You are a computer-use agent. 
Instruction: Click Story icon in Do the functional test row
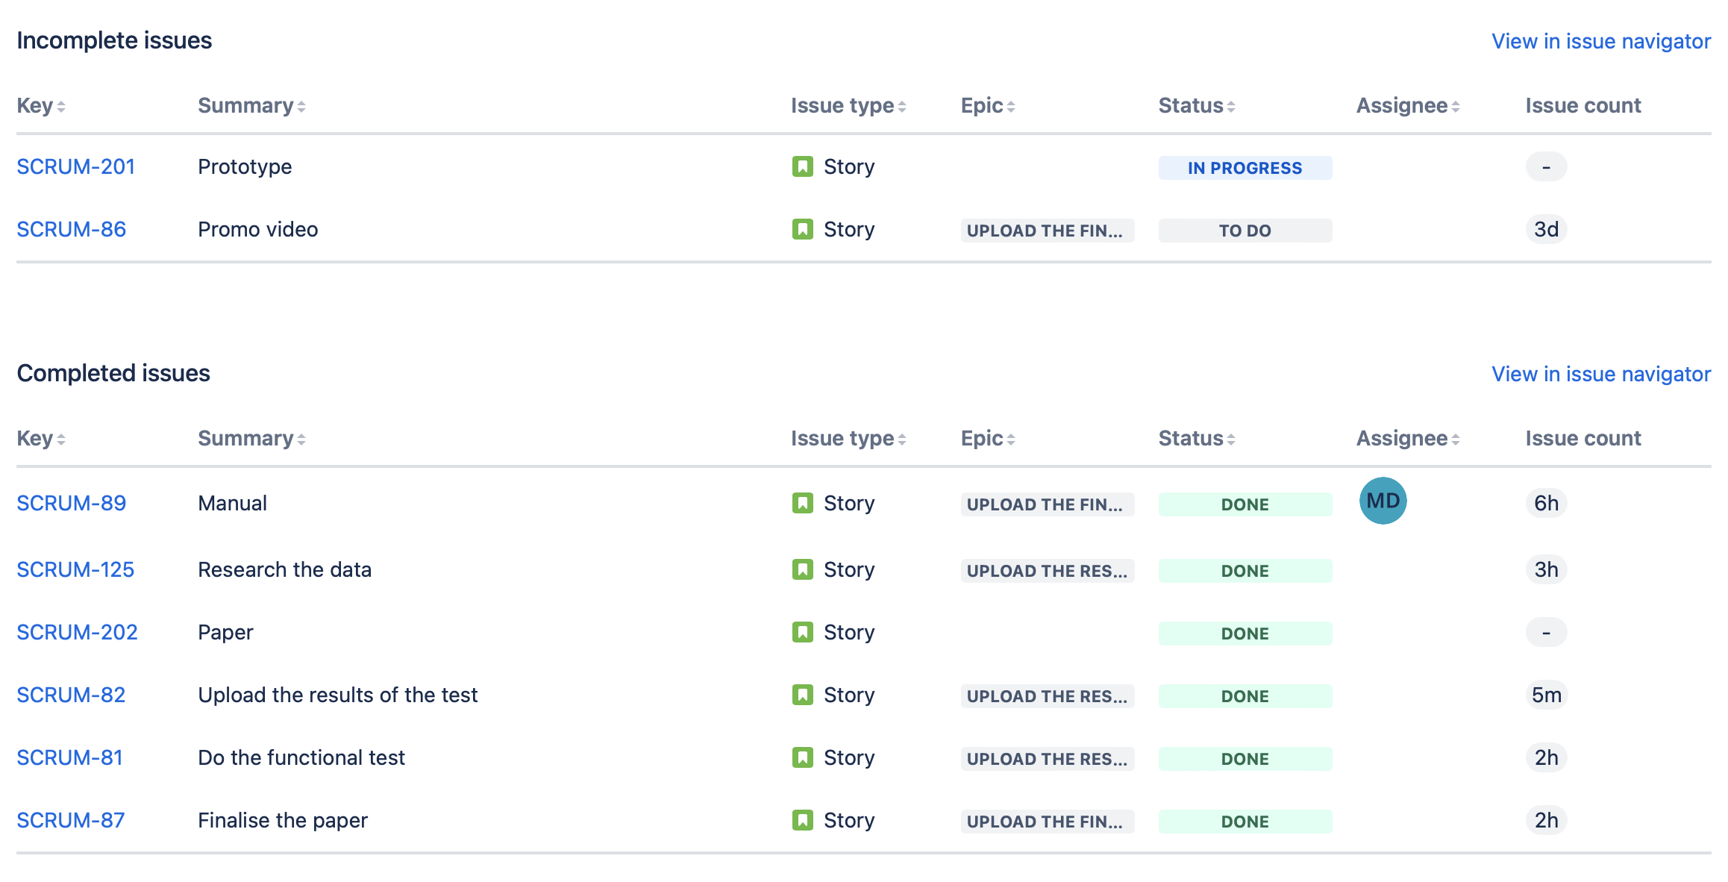802,757
